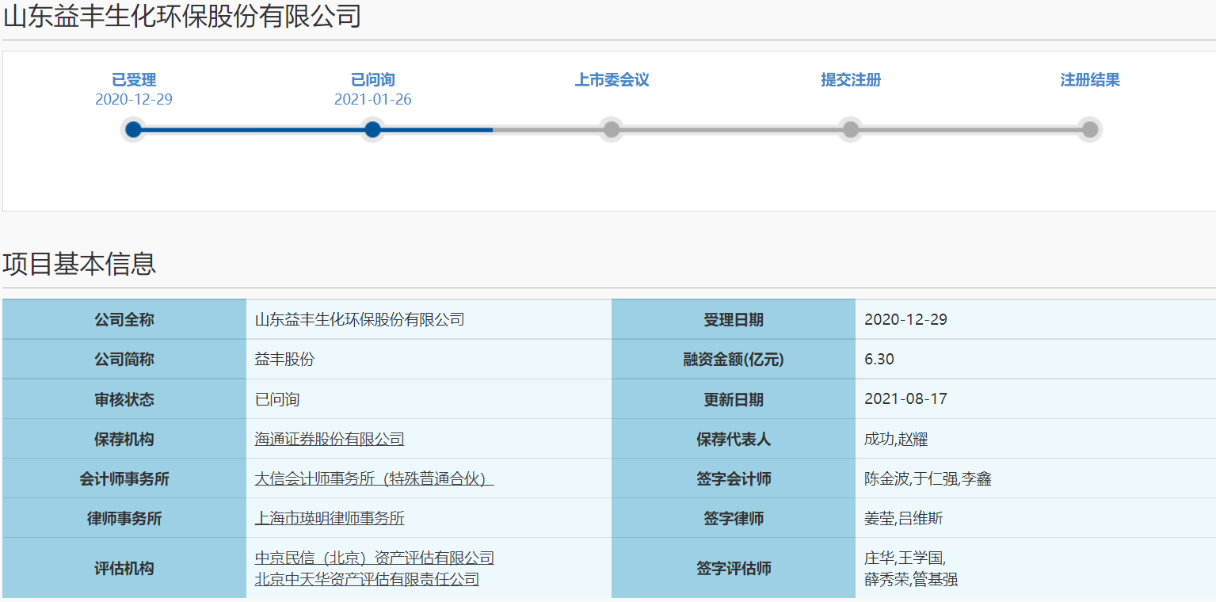Screen dimensions: 1216x602
Task: Click the 签字律师 header cell
Action: (734, 518)
